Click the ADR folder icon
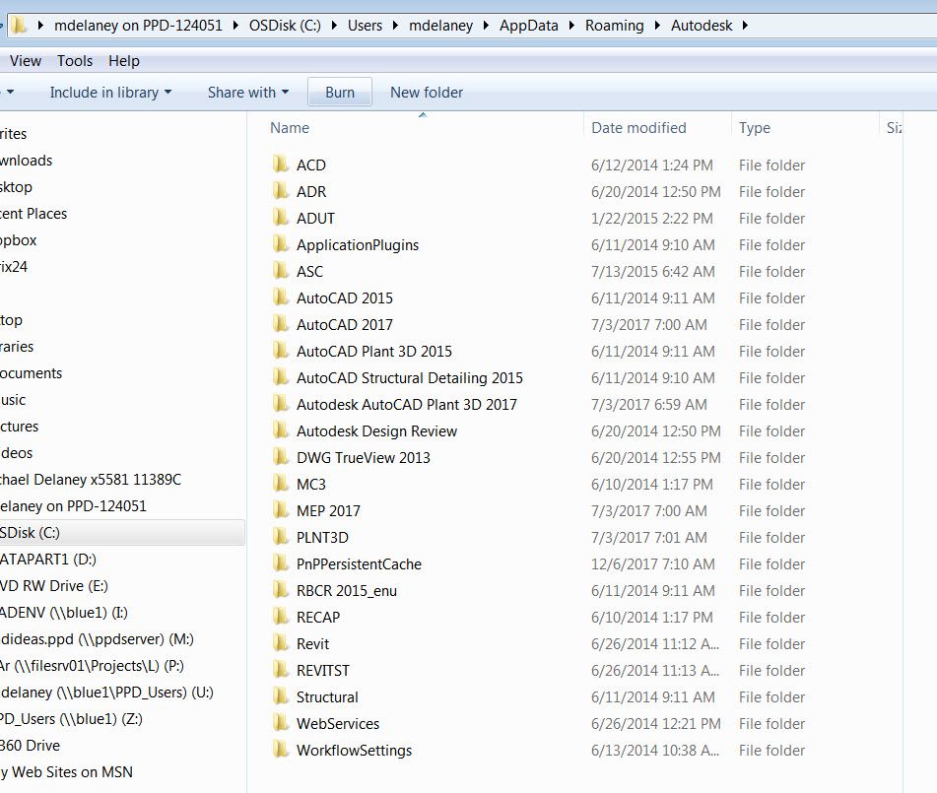Viewport: 937px width, 793px height. (280, 191)
